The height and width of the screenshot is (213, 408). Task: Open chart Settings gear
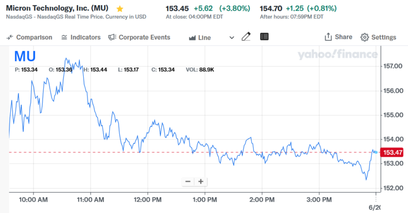click(x=365, y=37)
